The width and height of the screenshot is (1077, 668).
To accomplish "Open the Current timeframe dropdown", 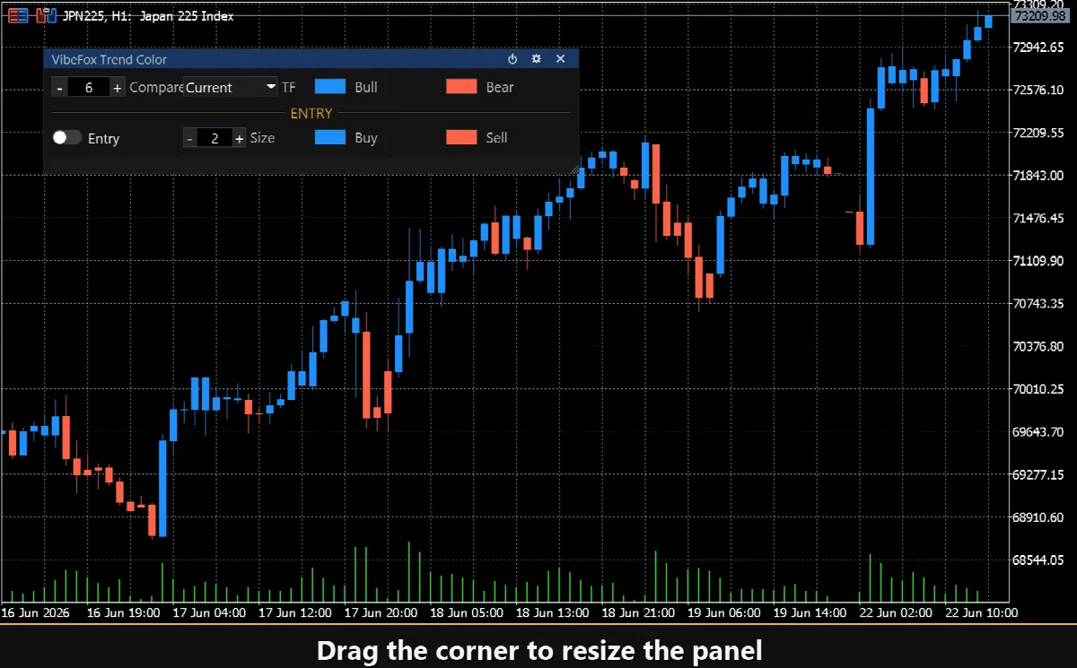I will click(231, 87).
